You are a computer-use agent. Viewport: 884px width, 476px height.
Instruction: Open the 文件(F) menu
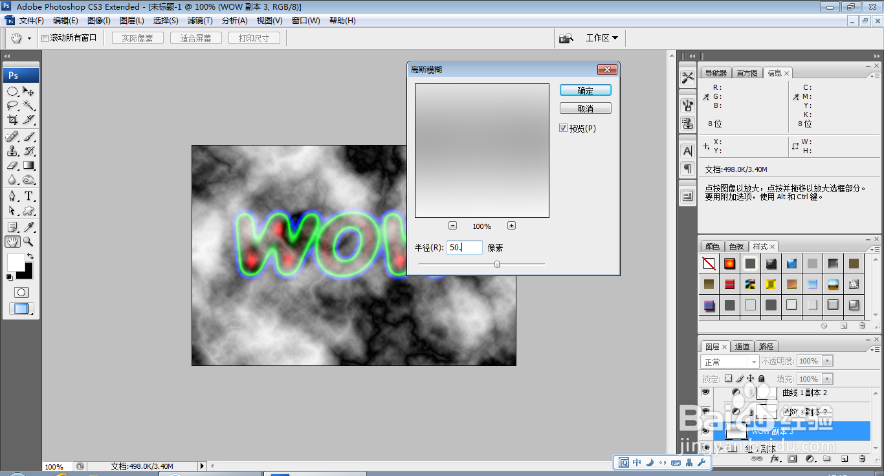pos(32,21)
